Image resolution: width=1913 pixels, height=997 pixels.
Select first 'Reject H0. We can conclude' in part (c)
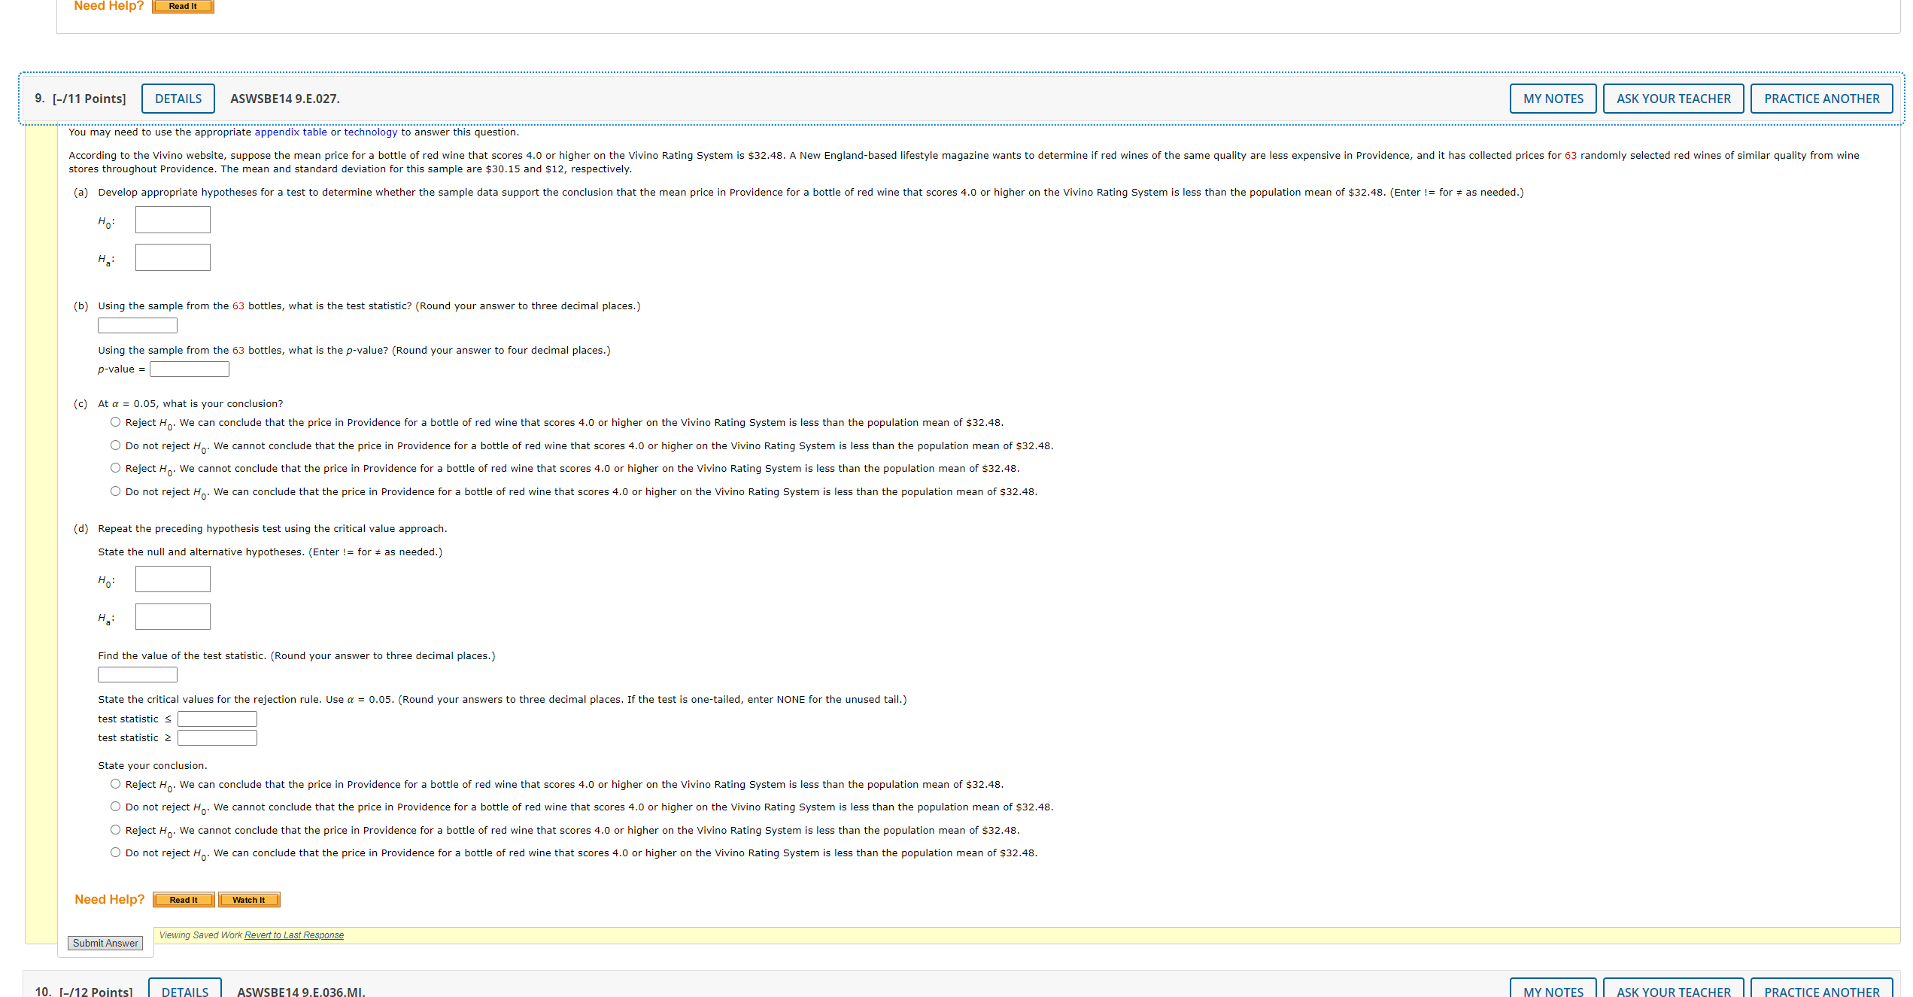115,422
